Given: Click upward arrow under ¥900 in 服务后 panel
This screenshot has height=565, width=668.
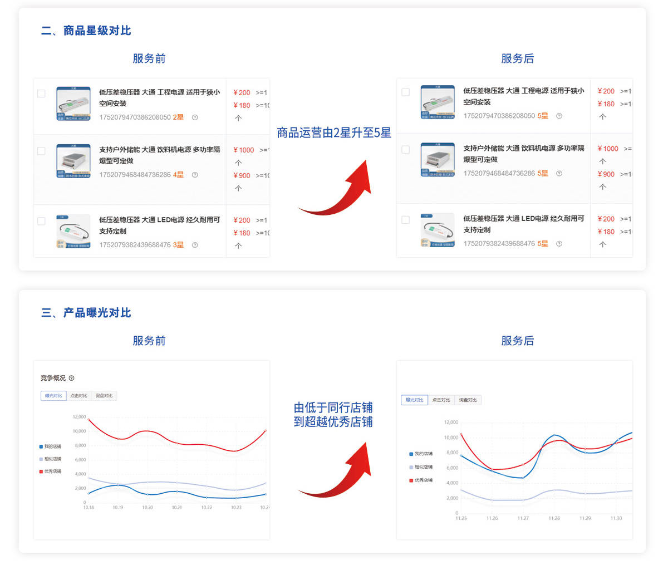Looking at the screenshot, I should pyautogui.click(x=603, y=188).
